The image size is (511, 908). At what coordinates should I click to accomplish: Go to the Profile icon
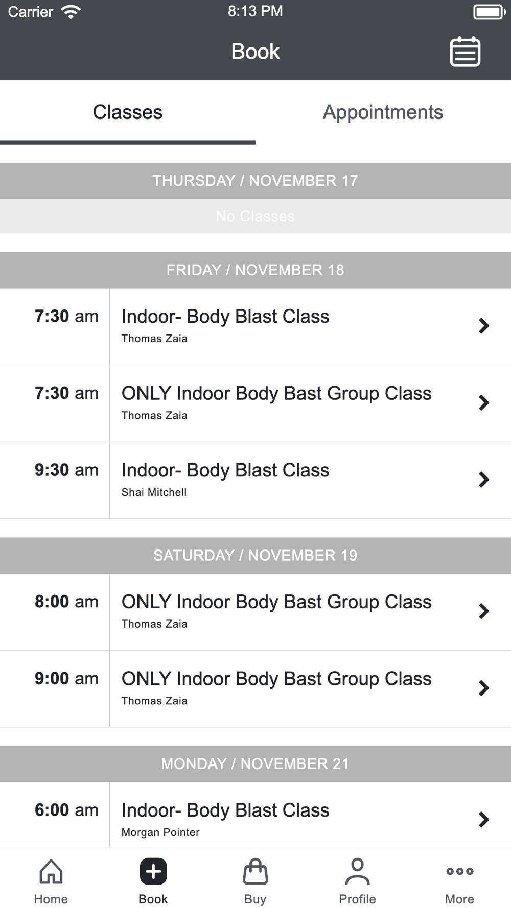point(357,871)
